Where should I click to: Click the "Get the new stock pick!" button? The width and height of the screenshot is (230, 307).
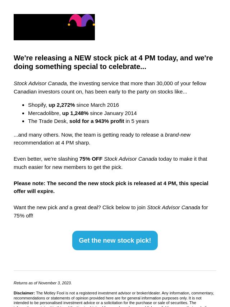(x=115, y=240)
